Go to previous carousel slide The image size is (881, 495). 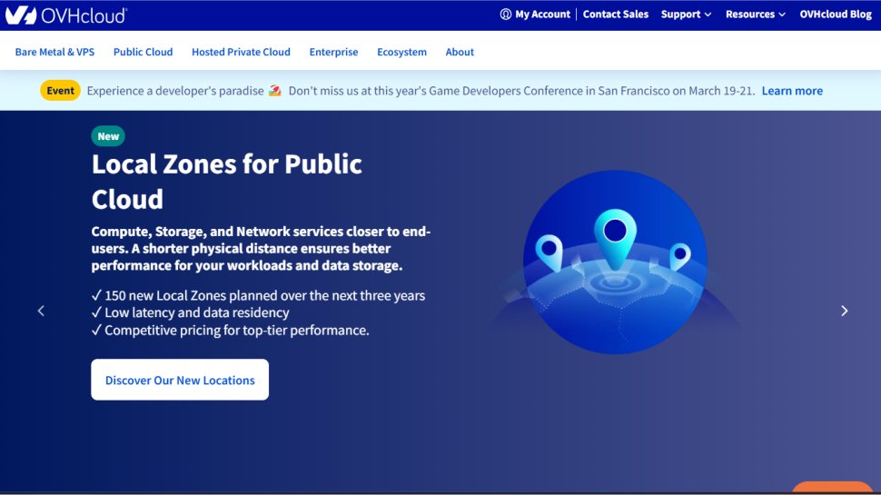41,311
